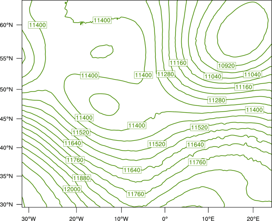Click the 10°W longitude tick label
Viewport: 272px width, 221px height.
point(121,219)
